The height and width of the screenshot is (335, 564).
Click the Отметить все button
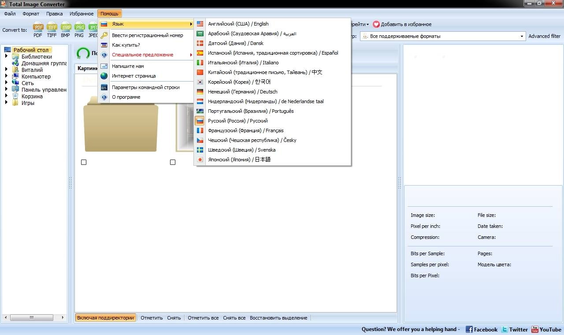pyautogui.click(x=203, y=318)
